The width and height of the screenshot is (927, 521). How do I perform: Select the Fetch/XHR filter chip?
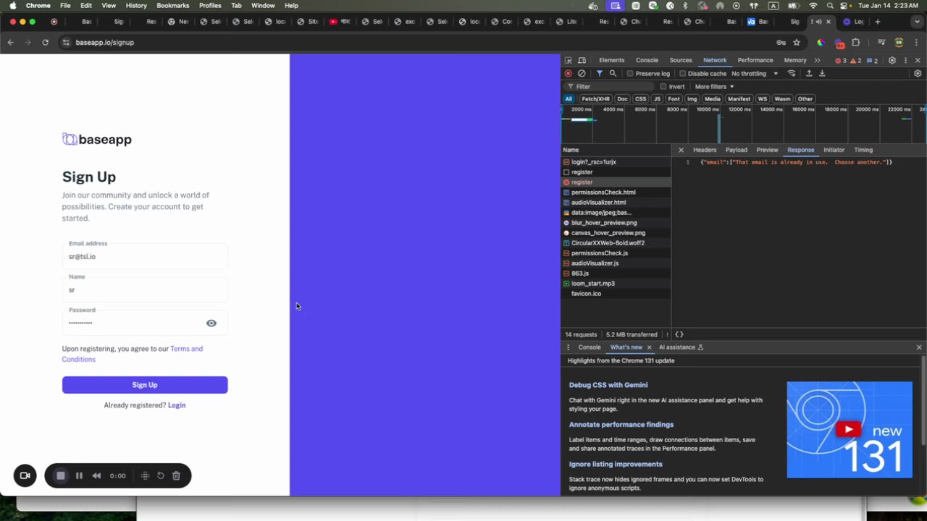(595, 99)
